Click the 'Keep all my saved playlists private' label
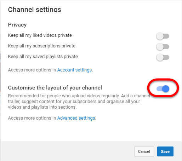The image size is (182, 161). (x=43, y=57)
